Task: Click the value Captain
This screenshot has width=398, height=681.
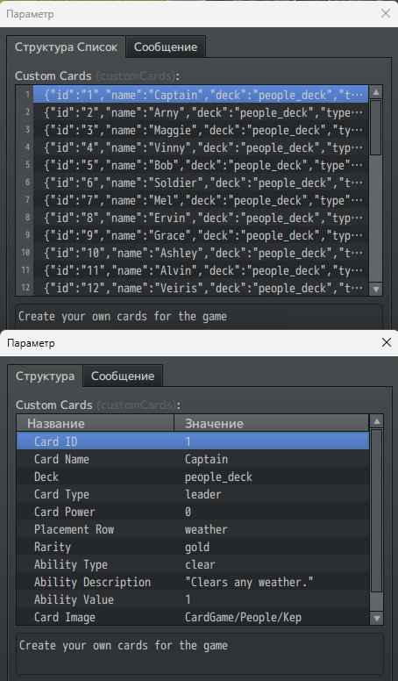Action: [206, 459]
